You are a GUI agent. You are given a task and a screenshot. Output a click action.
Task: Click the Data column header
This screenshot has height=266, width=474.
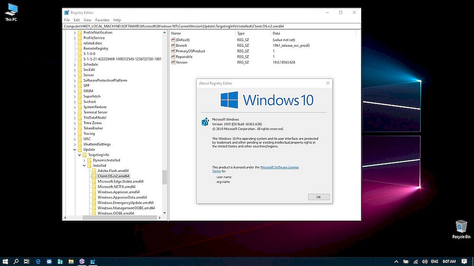point(313,33)
